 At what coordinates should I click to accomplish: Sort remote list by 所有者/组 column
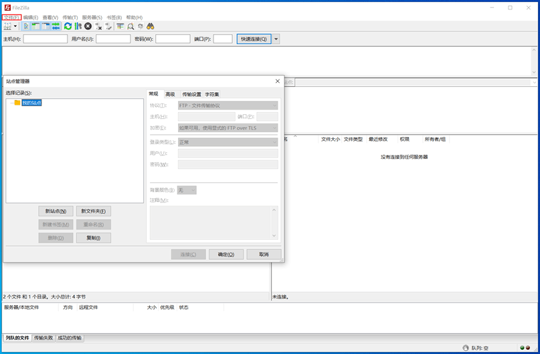[435, 139]
